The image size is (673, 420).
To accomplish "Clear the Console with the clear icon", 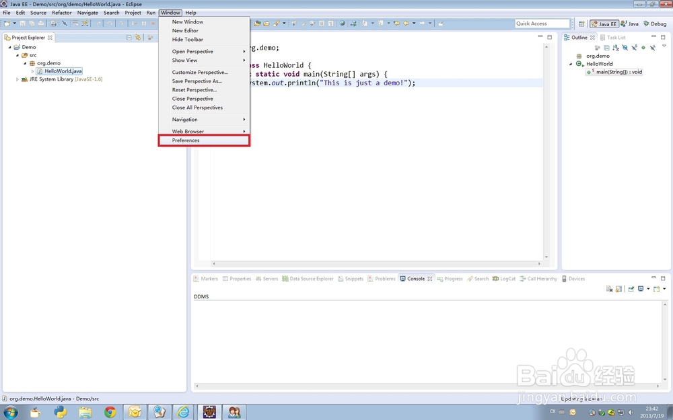I will tap(609, 289).
